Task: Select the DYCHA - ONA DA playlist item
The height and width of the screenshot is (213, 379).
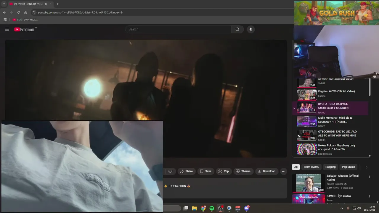Action: click(330, 108)
